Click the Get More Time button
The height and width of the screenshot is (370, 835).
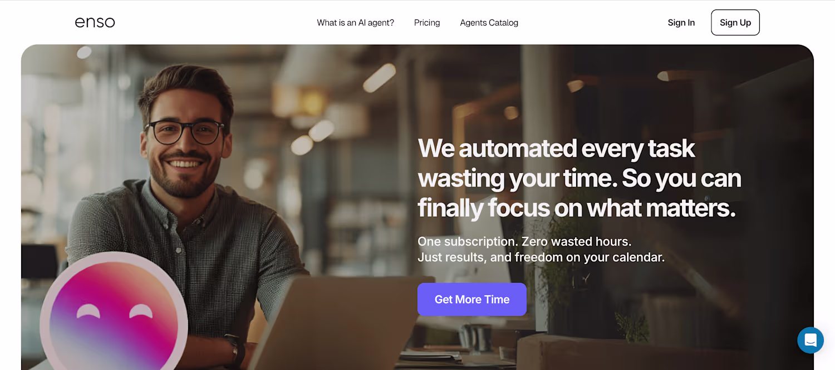pos(472,299)
